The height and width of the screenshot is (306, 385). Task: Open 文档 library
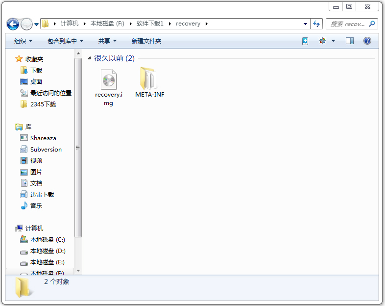point(36,183)
